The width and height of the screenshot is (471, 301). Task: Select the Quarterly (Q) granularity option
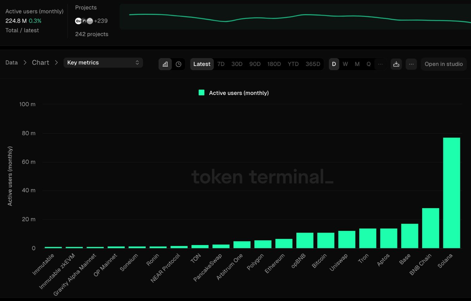(x=368, y=64)
